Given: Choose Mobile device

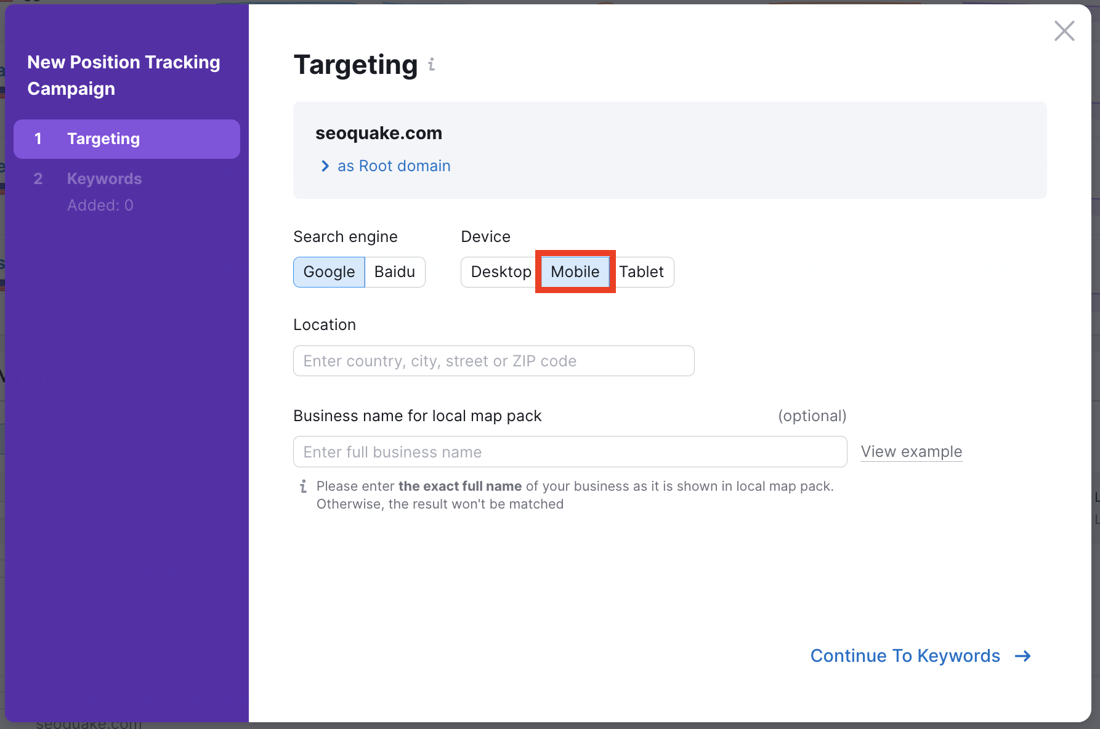Looking at the screenshot, I should coord(575,272).
